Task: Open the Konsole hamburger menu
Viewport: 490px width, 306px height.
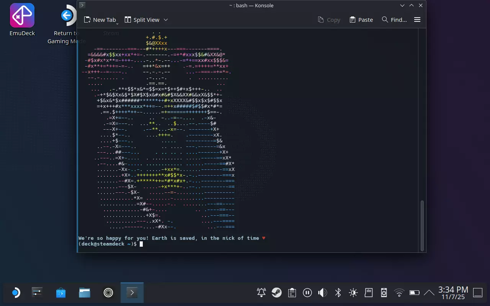Action: 417,20
